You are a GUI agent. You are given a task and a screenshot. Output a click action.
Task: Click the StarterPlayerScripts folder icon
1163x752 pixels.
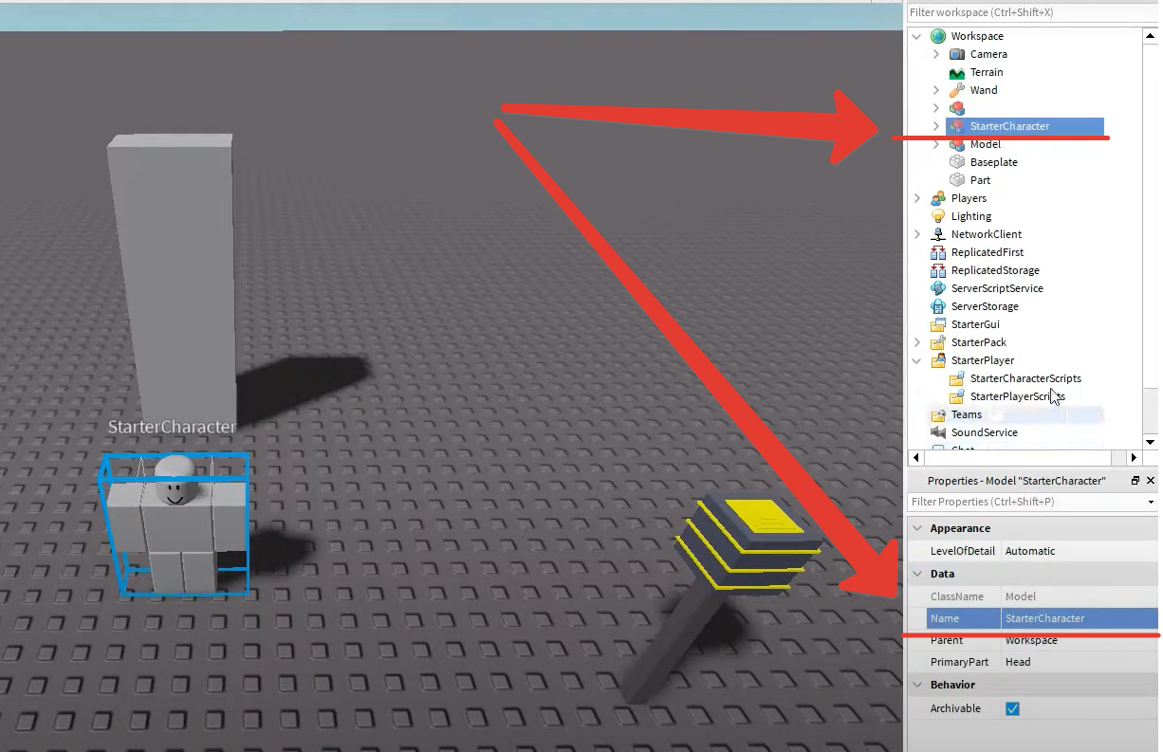click(x=957, y=396)
